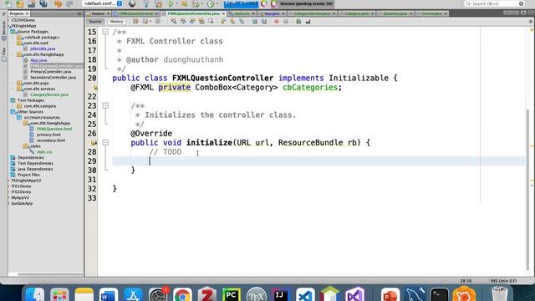Select the History view button

tap(116, 22)
